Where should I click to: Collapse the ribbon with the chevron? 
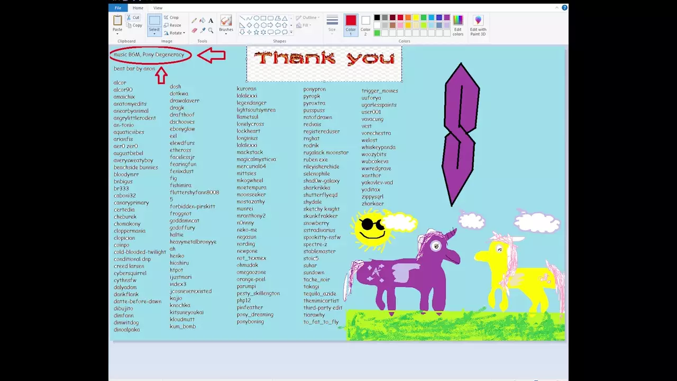tap(557, 8)
